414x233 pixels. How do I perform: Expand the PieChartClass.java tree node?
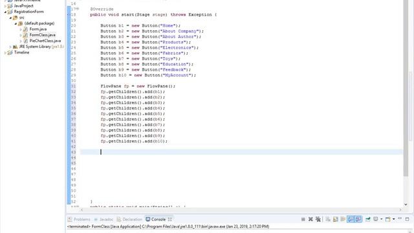21,41
